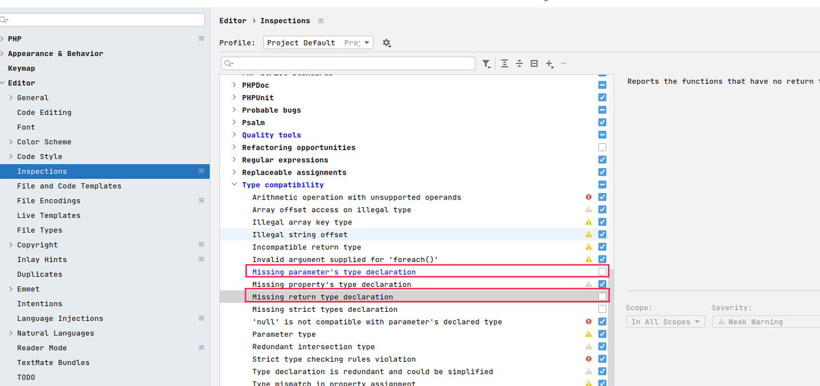Enable Refactoring opportunities checkbox
Viewport: 820px width, 386px height.
pyautogui.click(x=602, y=148)
